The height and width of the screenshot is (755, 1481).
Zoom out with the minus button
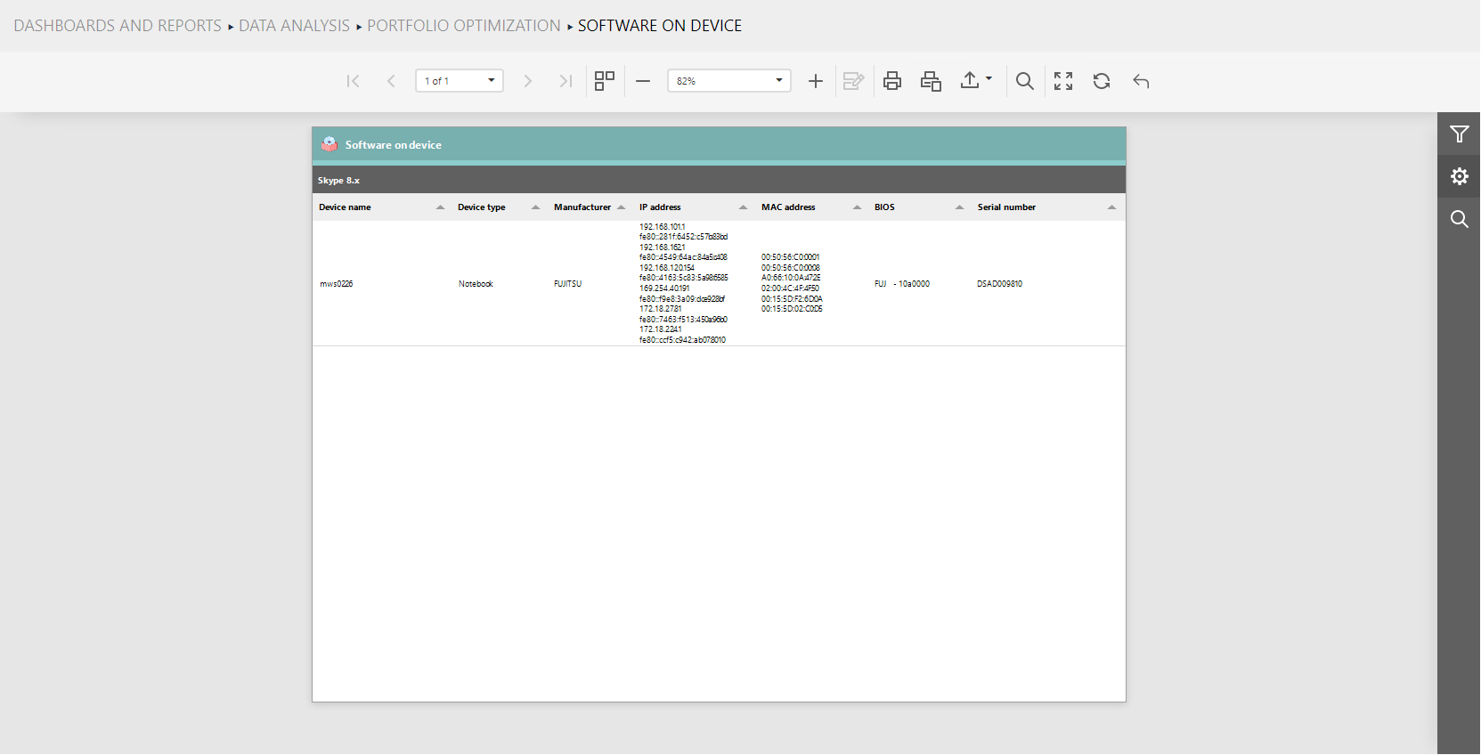point(643,81)
